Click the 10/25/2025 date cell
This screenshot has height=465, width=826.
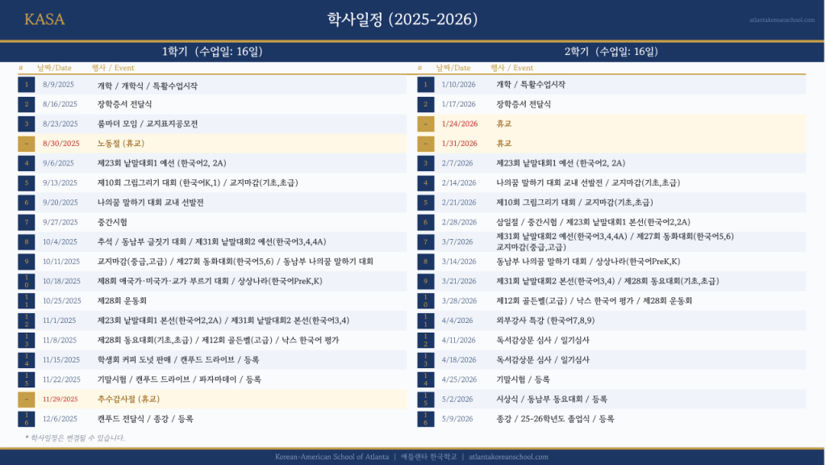point(61,301)
